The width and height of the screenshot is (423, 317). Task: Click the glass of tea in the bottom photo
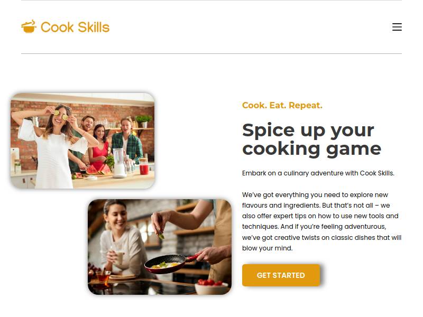pyautogui.click(x=103, y=276)
